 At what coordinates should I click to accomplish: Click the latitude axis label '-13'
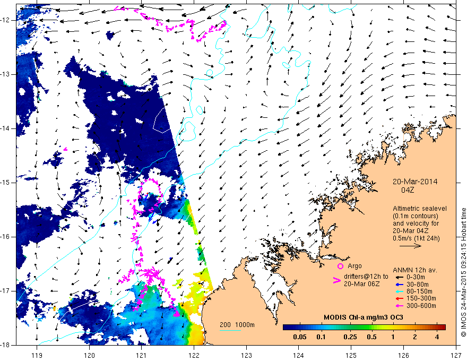coord(6,74)
